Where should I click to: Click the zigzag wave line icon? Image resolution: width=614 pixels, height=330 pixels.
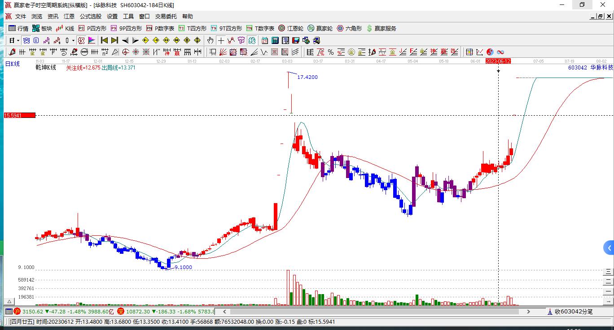click(264, 52)
